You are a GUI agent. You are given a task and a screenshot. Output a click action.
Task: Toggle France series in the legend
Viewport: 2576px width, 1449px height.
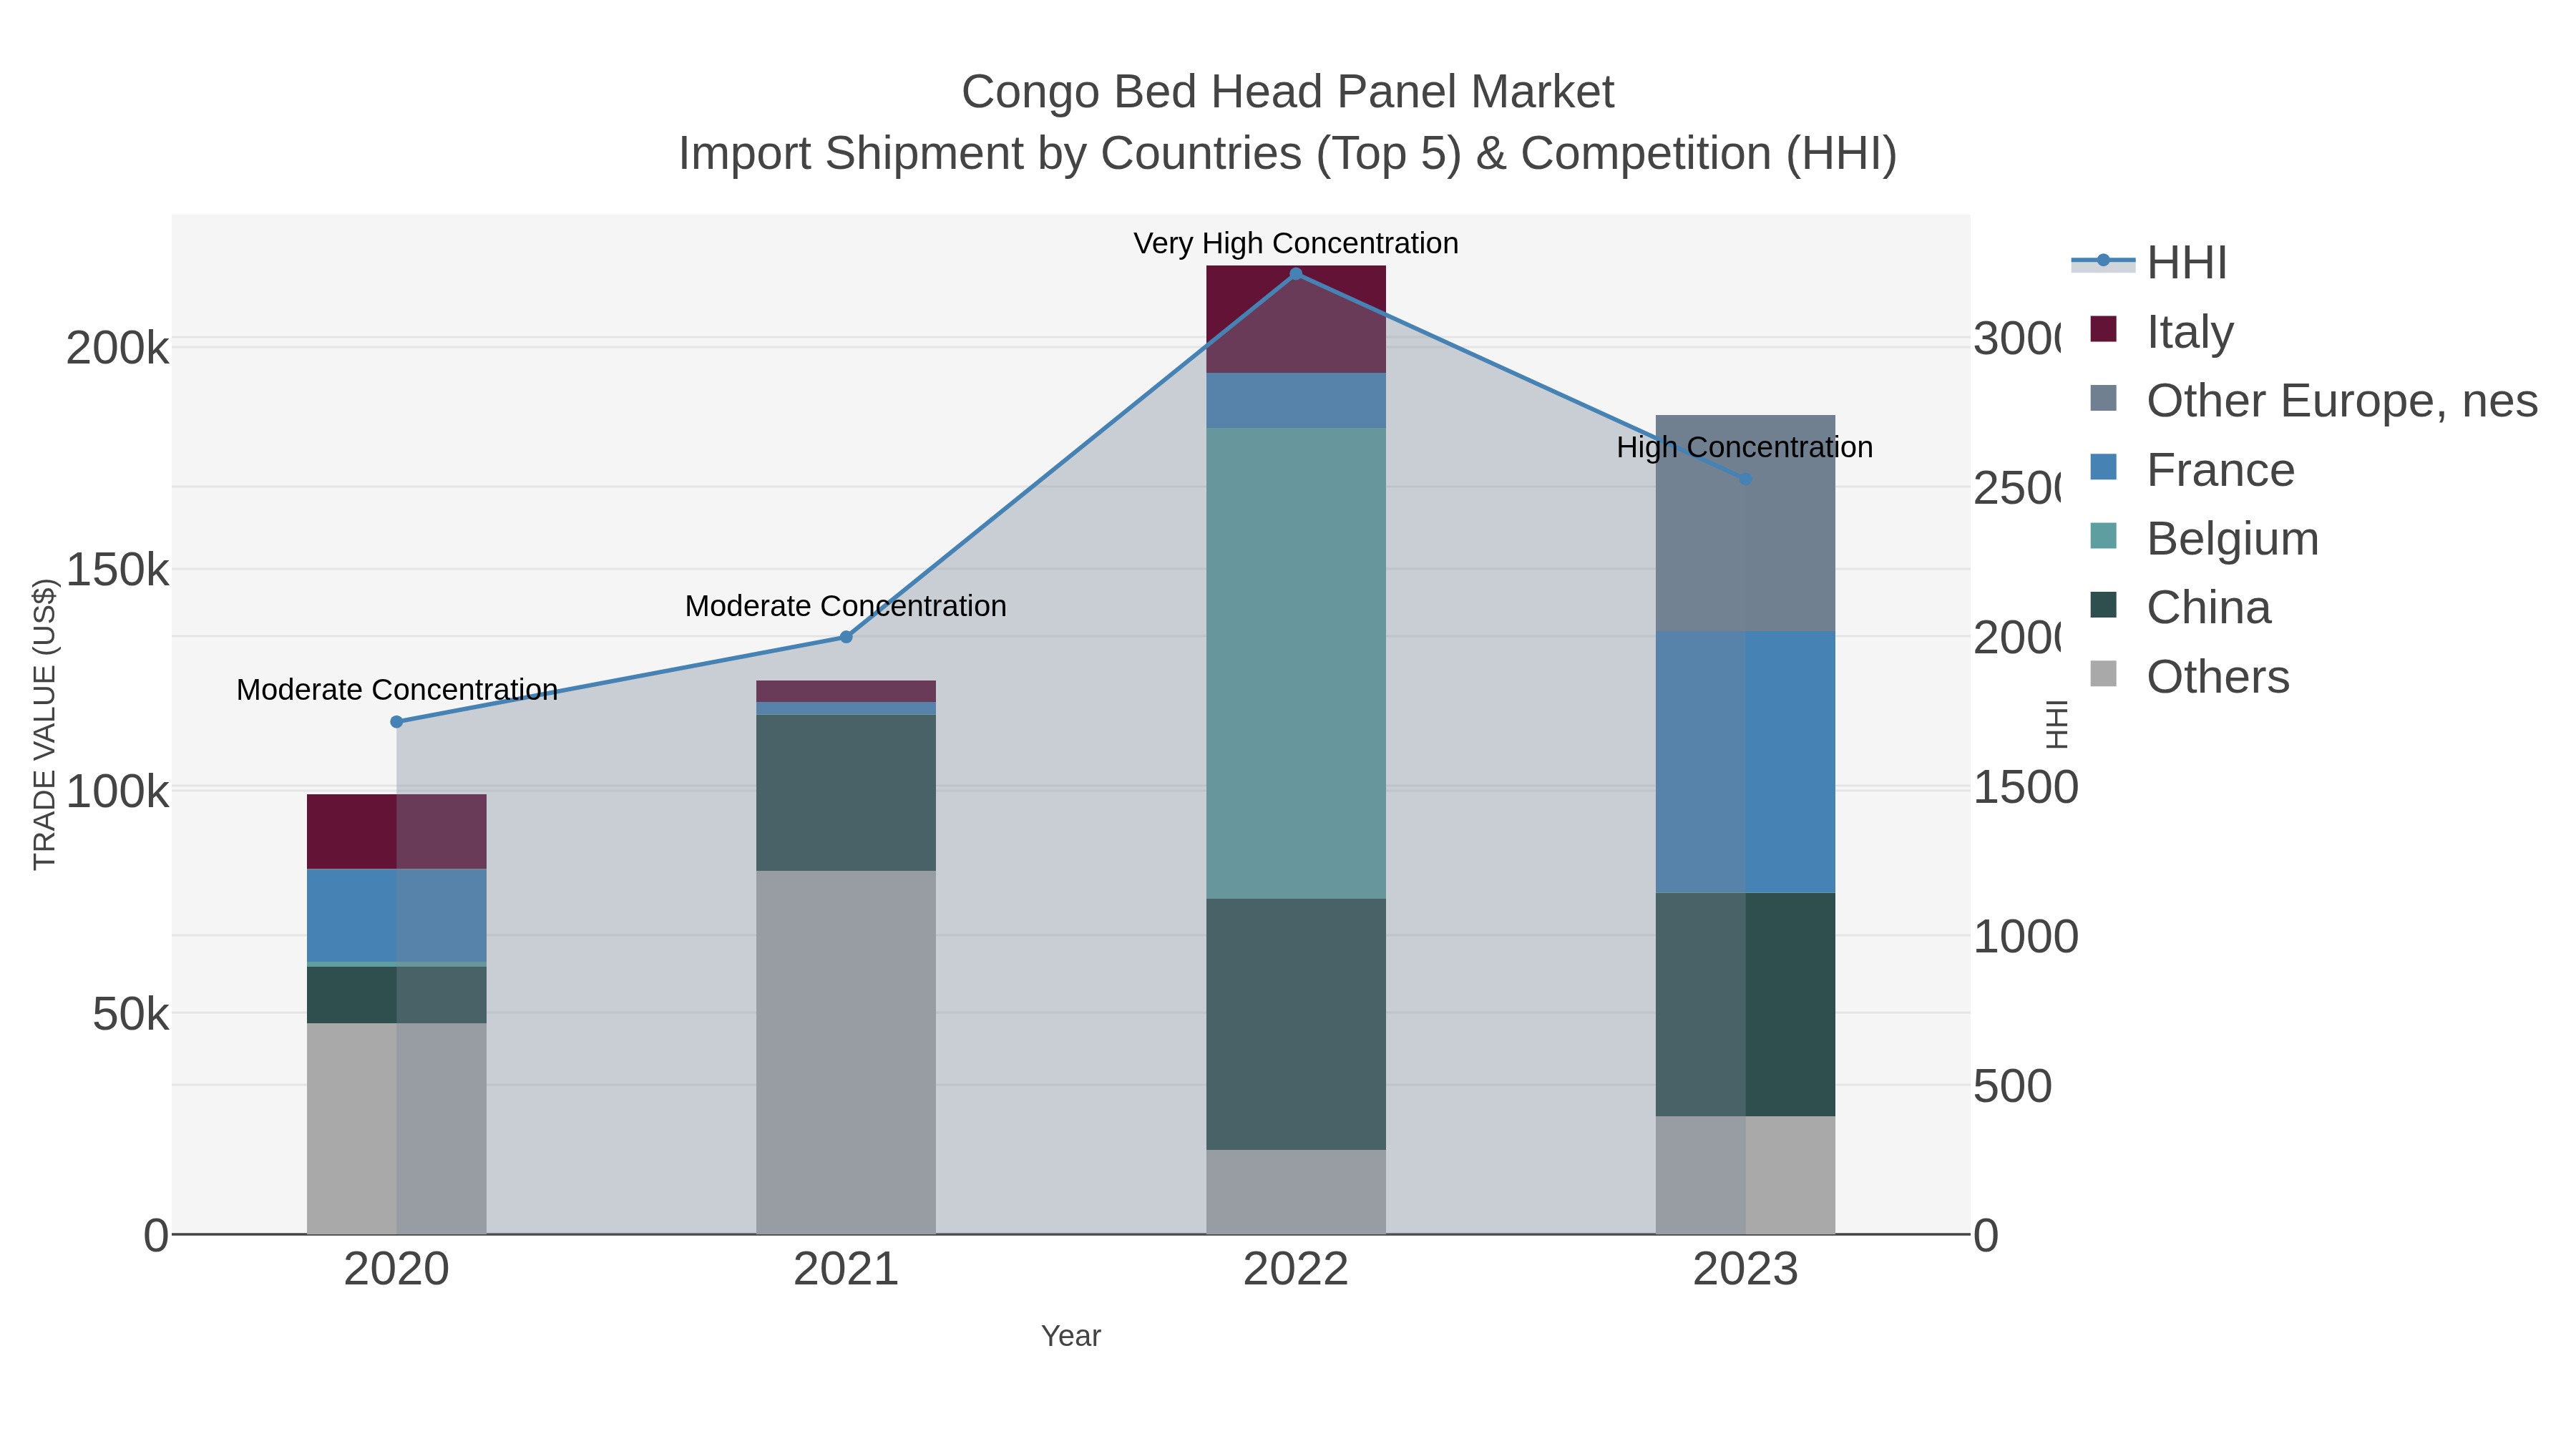click(x=2192, y=470)
